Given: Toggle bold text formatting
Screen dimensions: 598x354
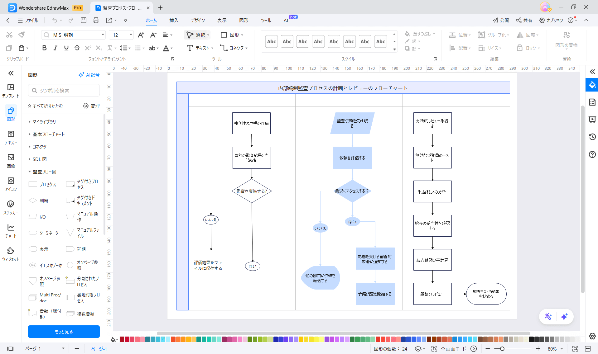Looking at the screenshot, I should coord(44,48).
